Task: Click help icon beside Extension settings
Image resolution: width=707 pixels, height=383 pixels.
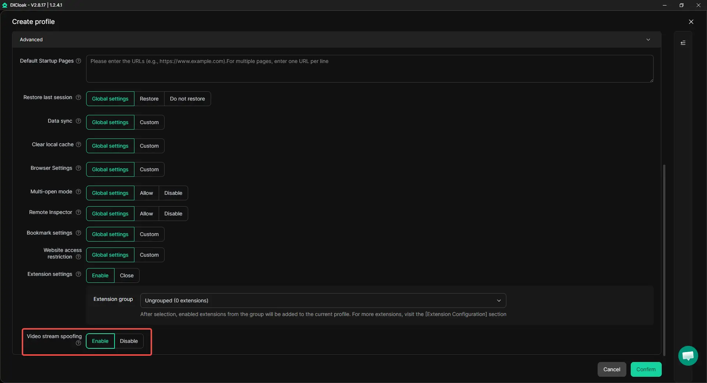Action: pyautogui.click(x=78, y=274)
